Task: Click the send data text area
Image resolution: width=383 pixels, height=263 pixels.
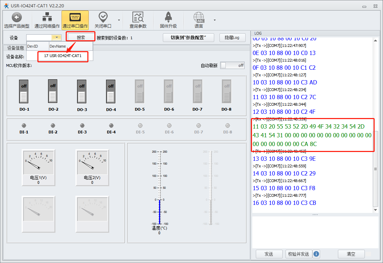Action: 315,232
